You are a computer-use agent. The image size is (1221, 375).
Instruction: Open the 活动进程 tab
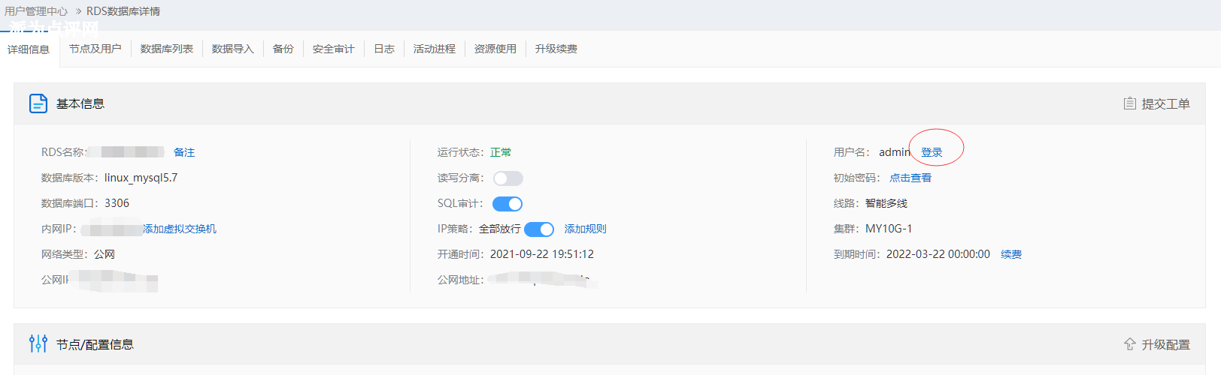click(435, 49)
